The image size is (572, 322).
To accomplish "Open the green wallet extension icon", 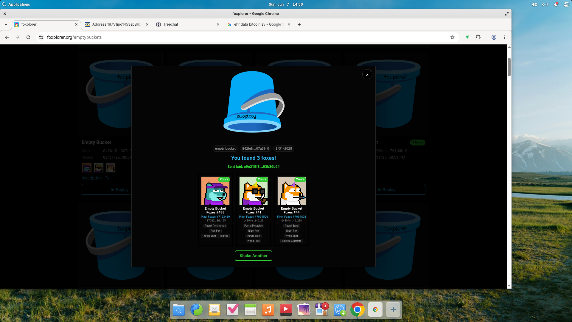I will coord(467,37).
